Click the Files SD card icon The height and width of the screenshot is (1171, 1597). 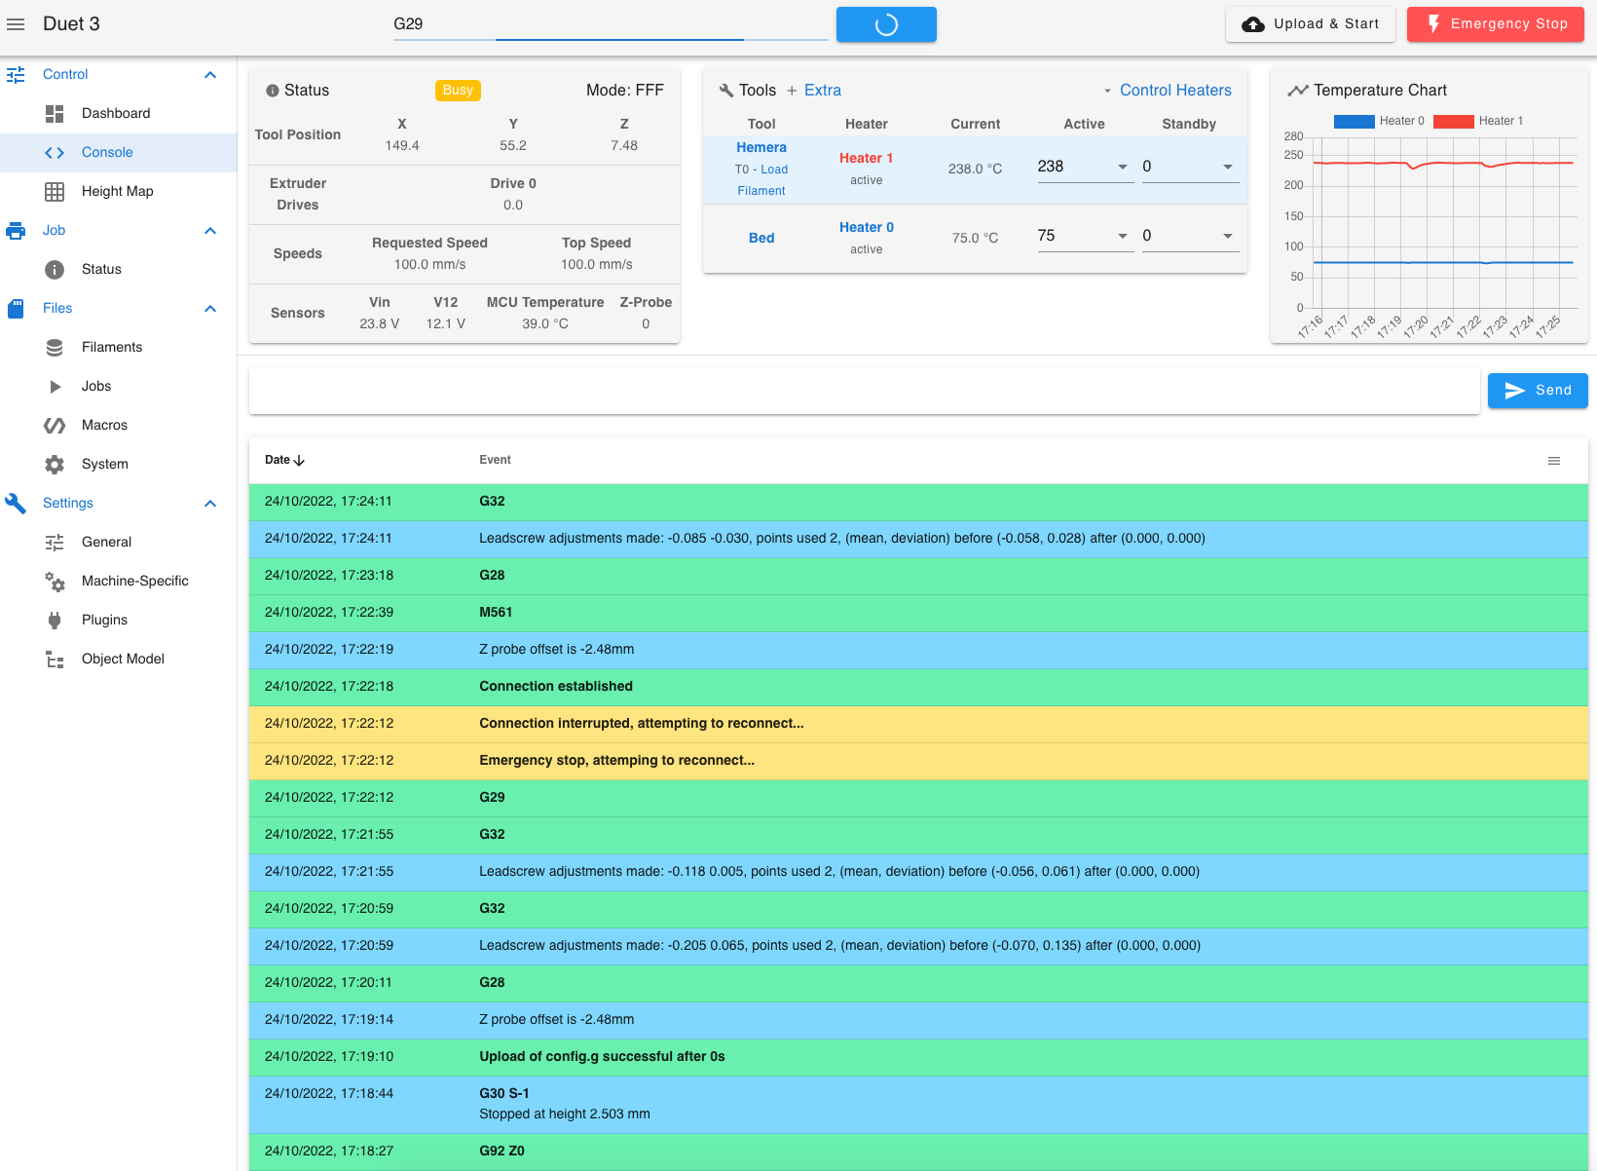[16, 308]
